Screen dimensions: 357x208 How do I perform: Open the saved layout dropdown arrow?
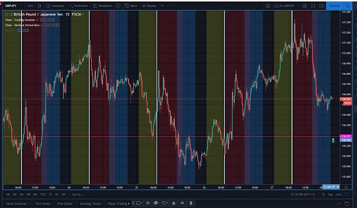tap(298, 6)
